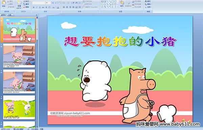Select the rabbit and pig slide thumbnail

(x=19, y=107)
